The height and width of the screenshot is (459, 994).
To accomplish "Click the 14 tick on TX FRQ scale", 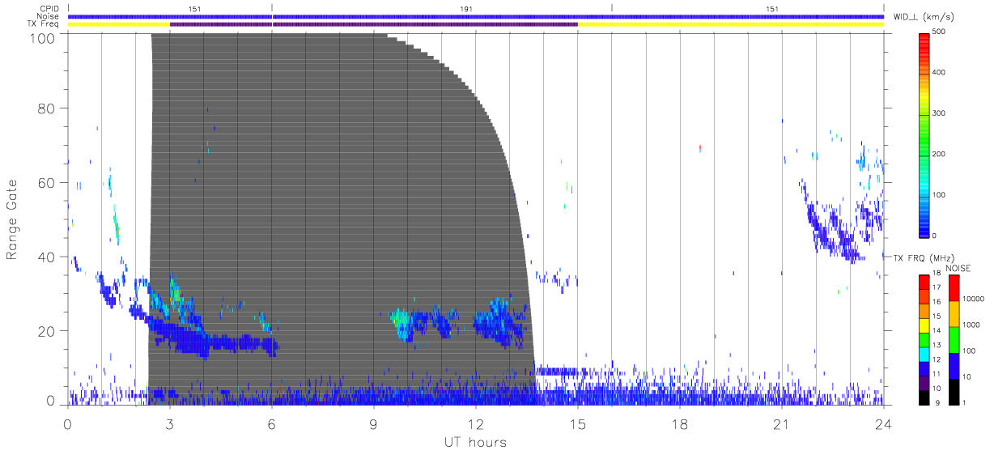I will click(x=936, y=331).
